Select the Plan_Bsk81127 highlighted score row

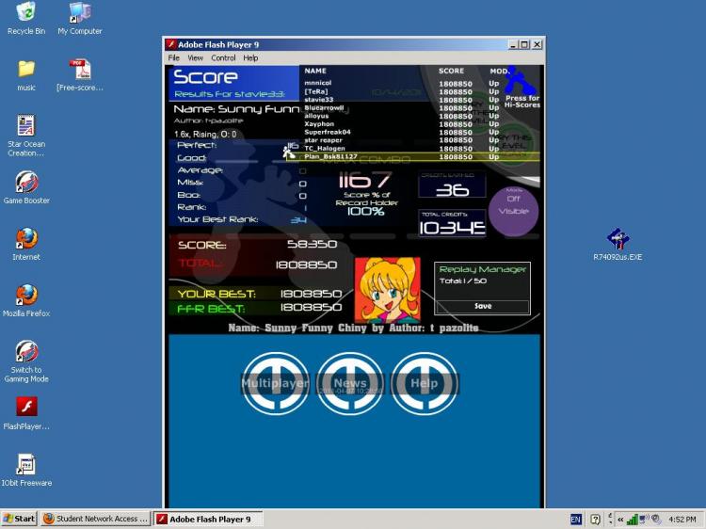413,156
